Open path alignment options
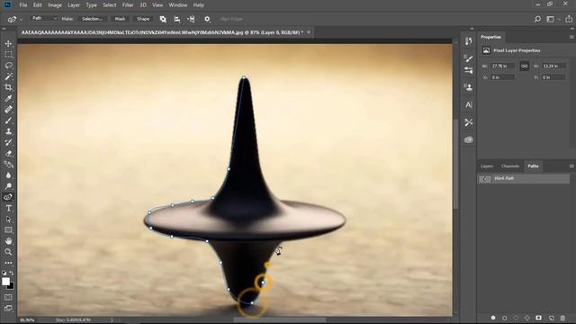The height and width of the screenshot is (324, 576). (x=177, y=19)
